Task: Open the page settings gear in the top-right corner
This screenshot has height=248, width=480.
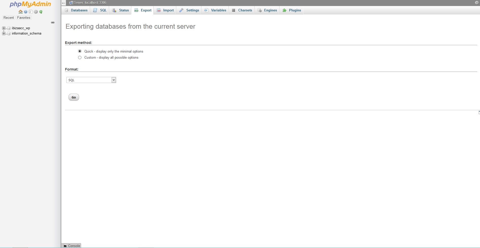Action: [477, 3]
